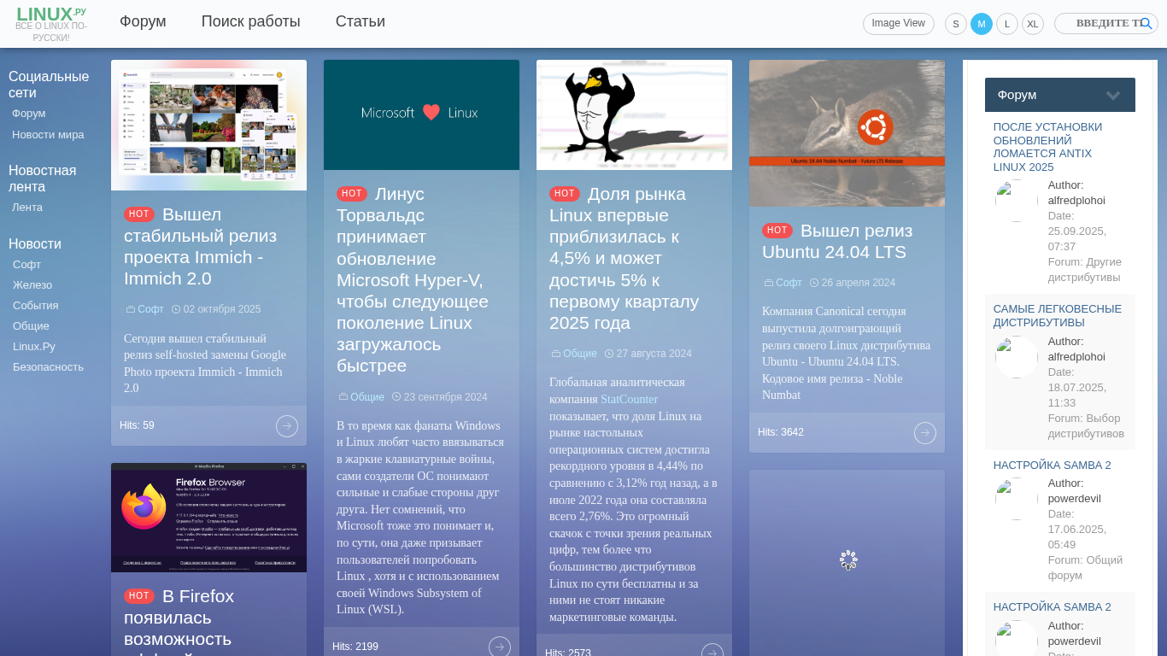The width and height of the screenshot is (1167, 656).
Task: Click the folder icon next to Софт on Immich card
Action: 131,309
